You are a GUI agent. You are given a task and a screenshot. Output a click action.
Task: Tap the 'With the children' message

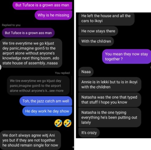point(96,41)
